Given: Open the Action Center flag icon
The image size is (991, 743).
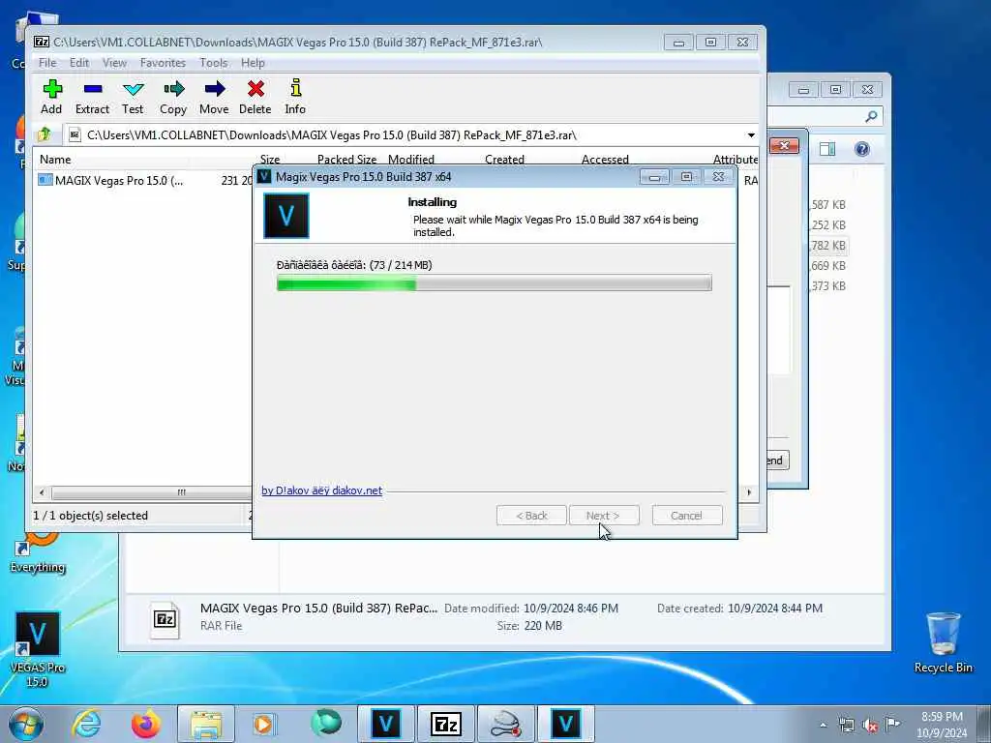Looking at the screenshot, I should coord(892,725).
